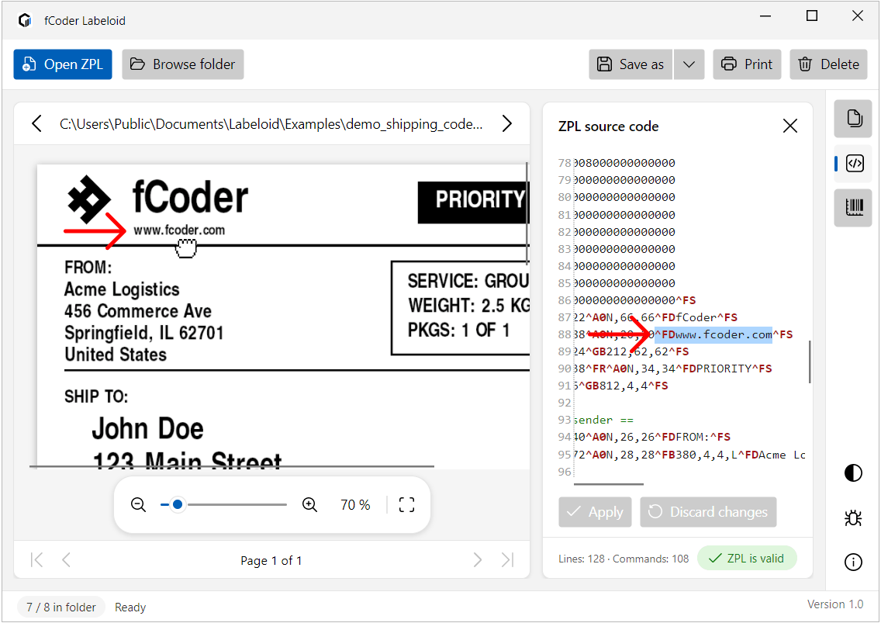Click the zoom in magnifier
Viewport: 881px width, 623px height.
pyautogui.click(x=309, y=505)
